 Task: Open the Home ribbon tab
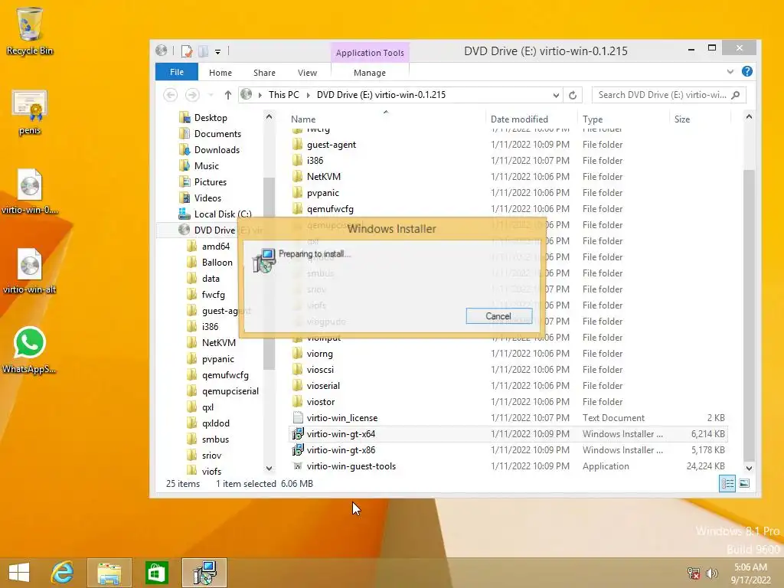point(220,73)
